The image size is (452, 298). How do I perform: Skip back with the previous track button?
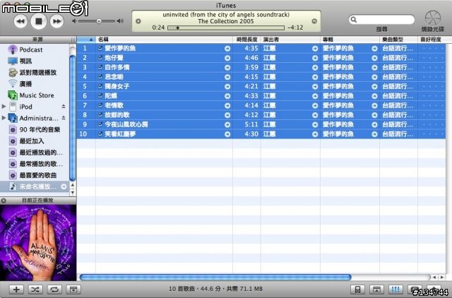(20, 21)
